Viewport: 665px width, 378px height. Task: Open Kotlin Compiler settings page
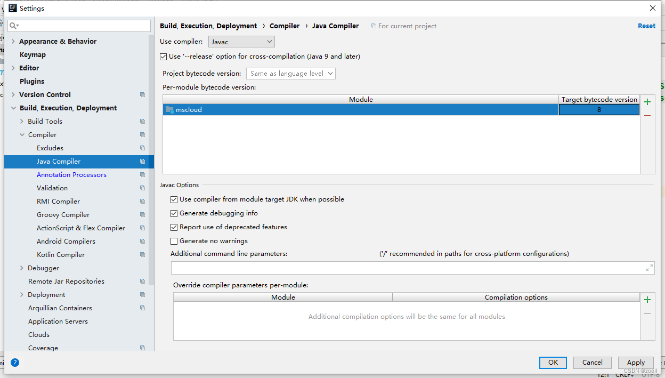point(61,255)
